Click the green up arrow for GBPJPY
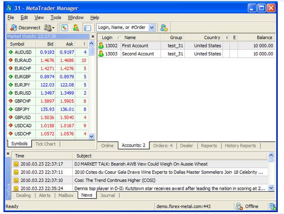 (x=11, y=109)
